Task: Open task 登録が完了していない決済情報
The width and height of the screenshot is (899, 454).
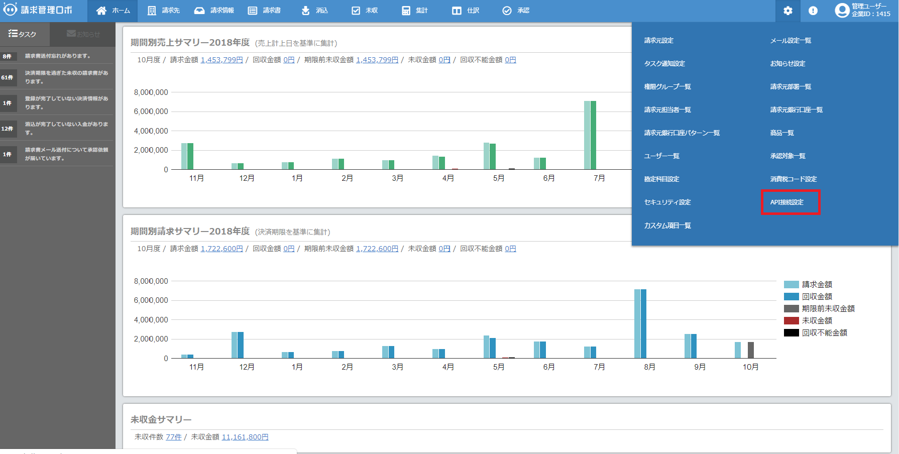Action: click(58, 103)
